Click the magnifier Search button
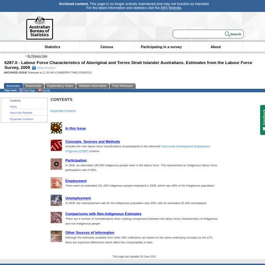This screenshot has height=265, width=265. 233,34
